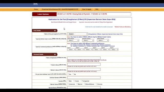
Task: Choose Male gender option
Action: 68,81
